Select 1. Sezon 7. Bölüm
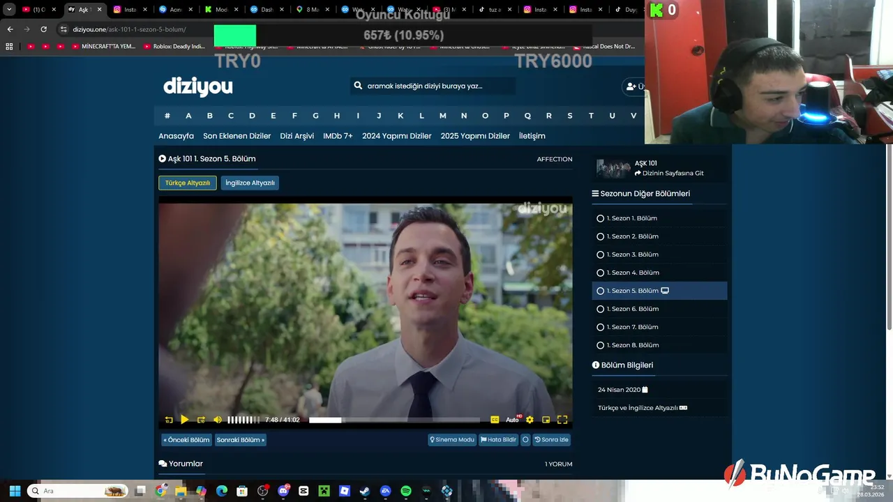This screenshot has width=893, height=502. tap(659, 327)
